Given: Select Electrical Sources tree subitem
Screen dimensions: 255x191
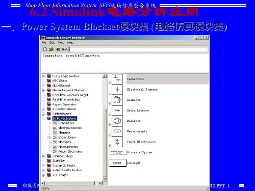Looking at the screenshot, I should pos(70,128).
